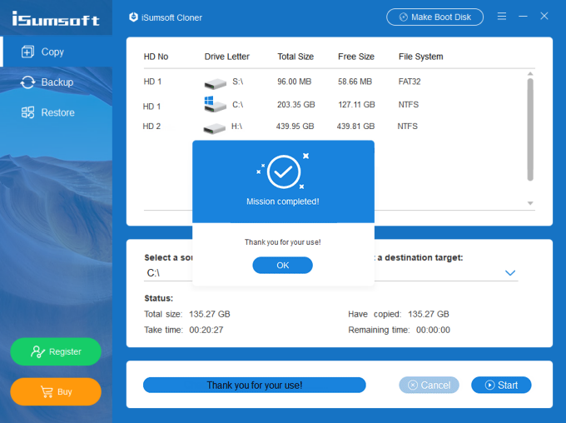Click Make Boot Disk button
The height and width of the screenshot is (423, 566).
tap(435, 17)
